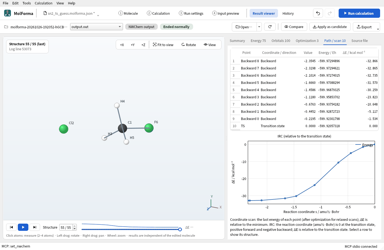Go to the Run settings step
Screen dimensions: 384x250
click(191, 13)
